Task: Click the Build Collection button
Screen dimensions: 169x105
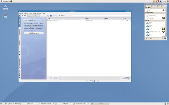Action: pos(34,33)
